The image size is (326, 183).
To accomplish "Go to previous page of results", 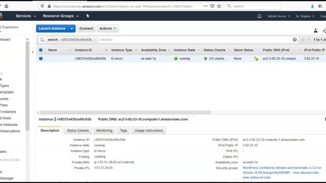I will [x=309, y=40].
